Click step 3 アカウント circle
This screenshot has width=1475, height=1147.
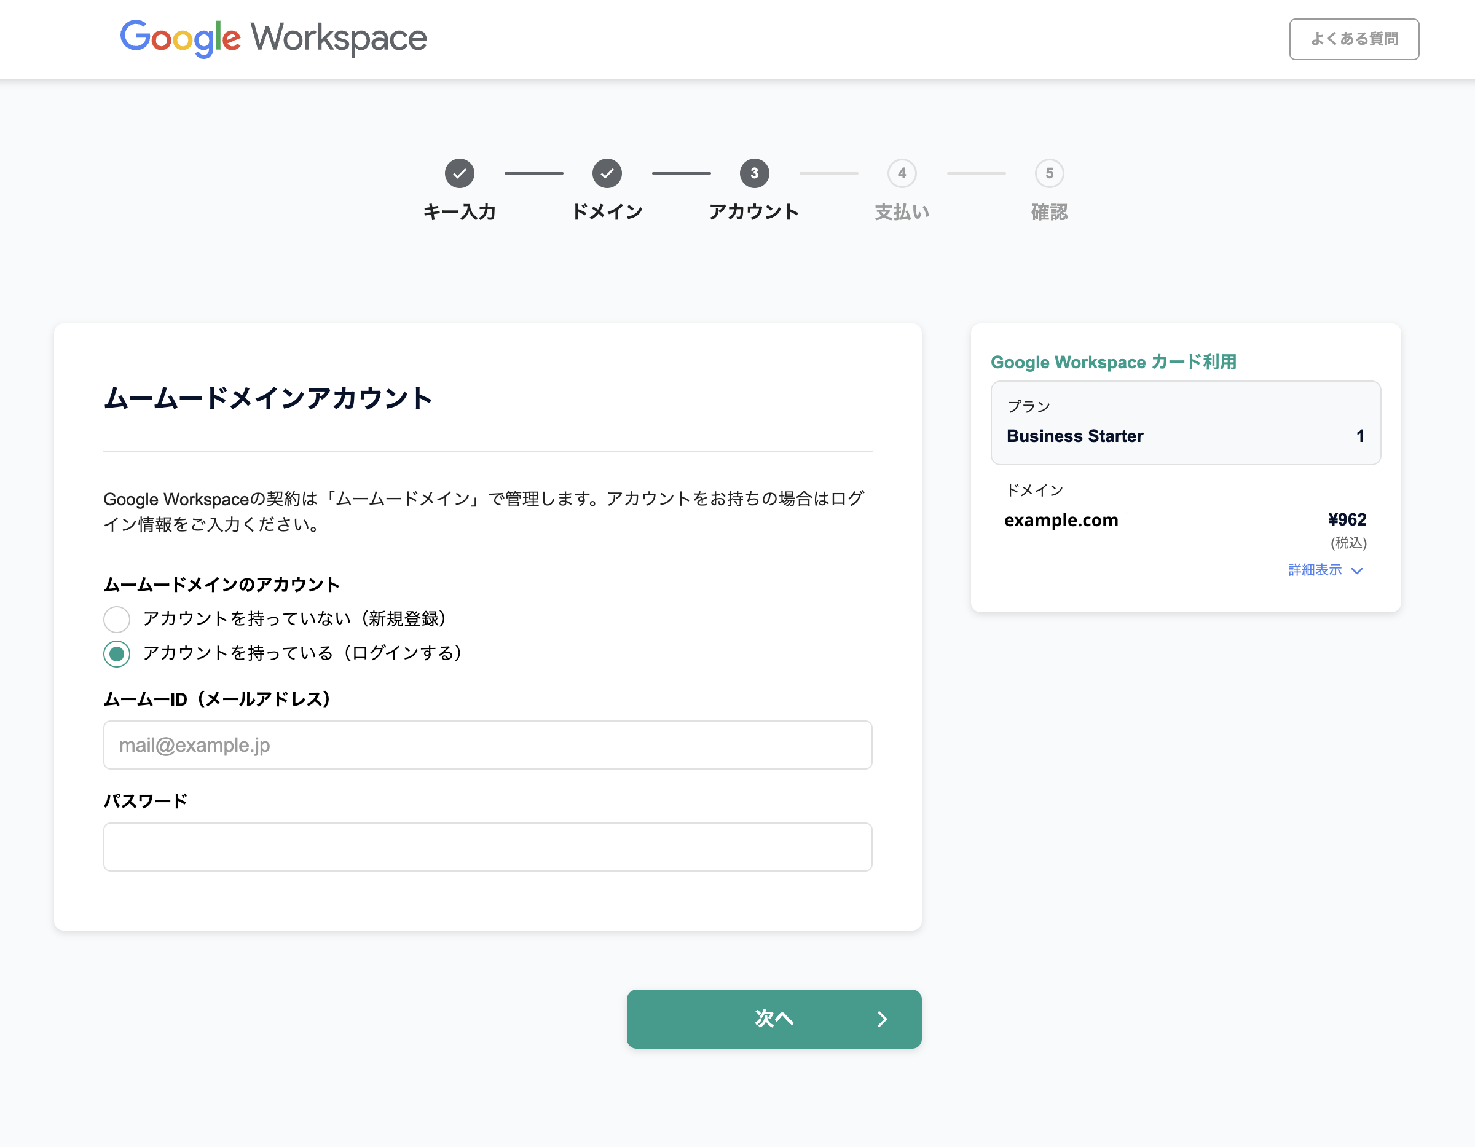pos(754,173)
